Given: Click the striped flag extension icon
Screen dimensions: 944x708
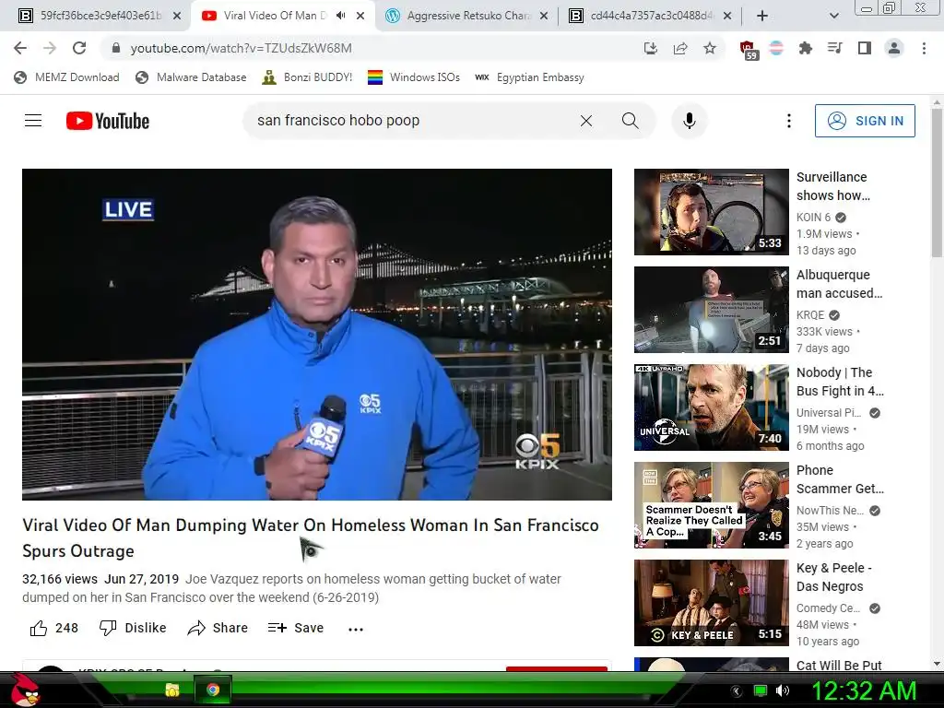Looking at the screenshot, I should (776, 48).
